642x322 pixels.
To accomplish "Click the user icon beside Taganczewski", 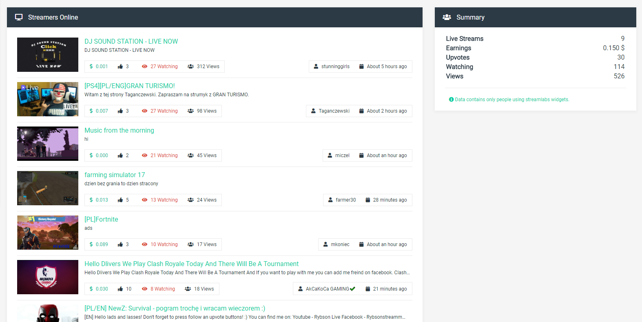I will click(313, 111).
